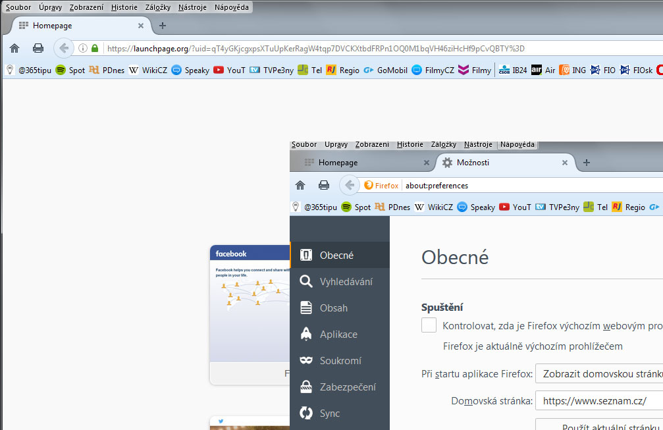Open Zobrazení menu in back window
Viewport: 663px width, 430px height.
(86, 7)
